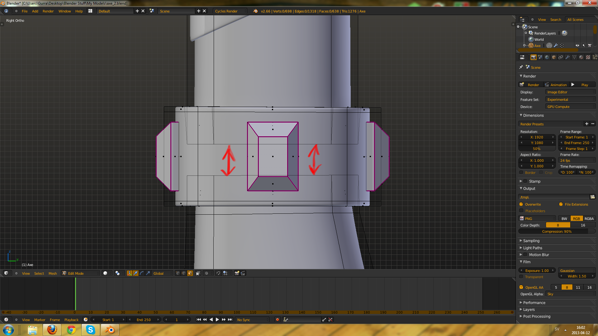The width and height of the screenshot is (598, 336).
Task: Uncheck the File Extensions checkbox
Action: tap(561, 204)
